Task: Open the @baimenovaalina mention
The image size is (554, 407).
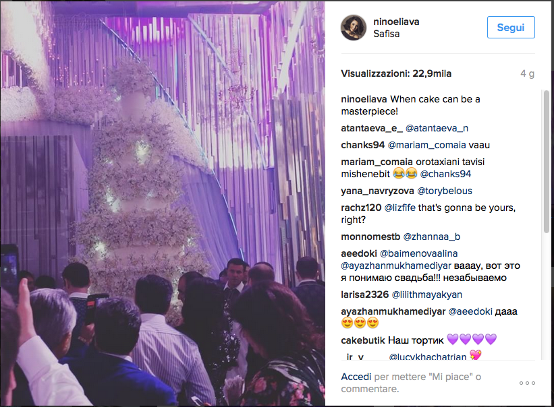Action: (418, 254)
